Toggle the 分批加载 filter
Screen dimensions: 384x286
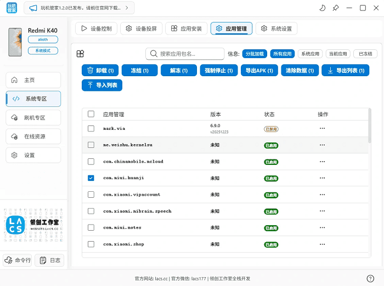click(x=255, y=54)
